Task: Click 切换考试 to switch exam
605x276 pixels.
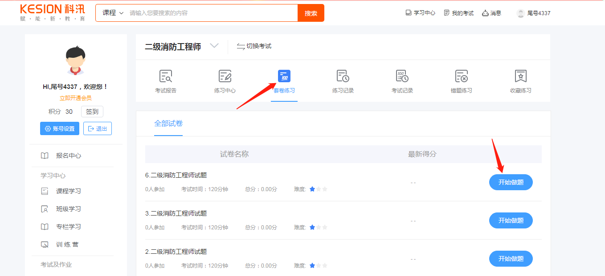Action: 254,46
